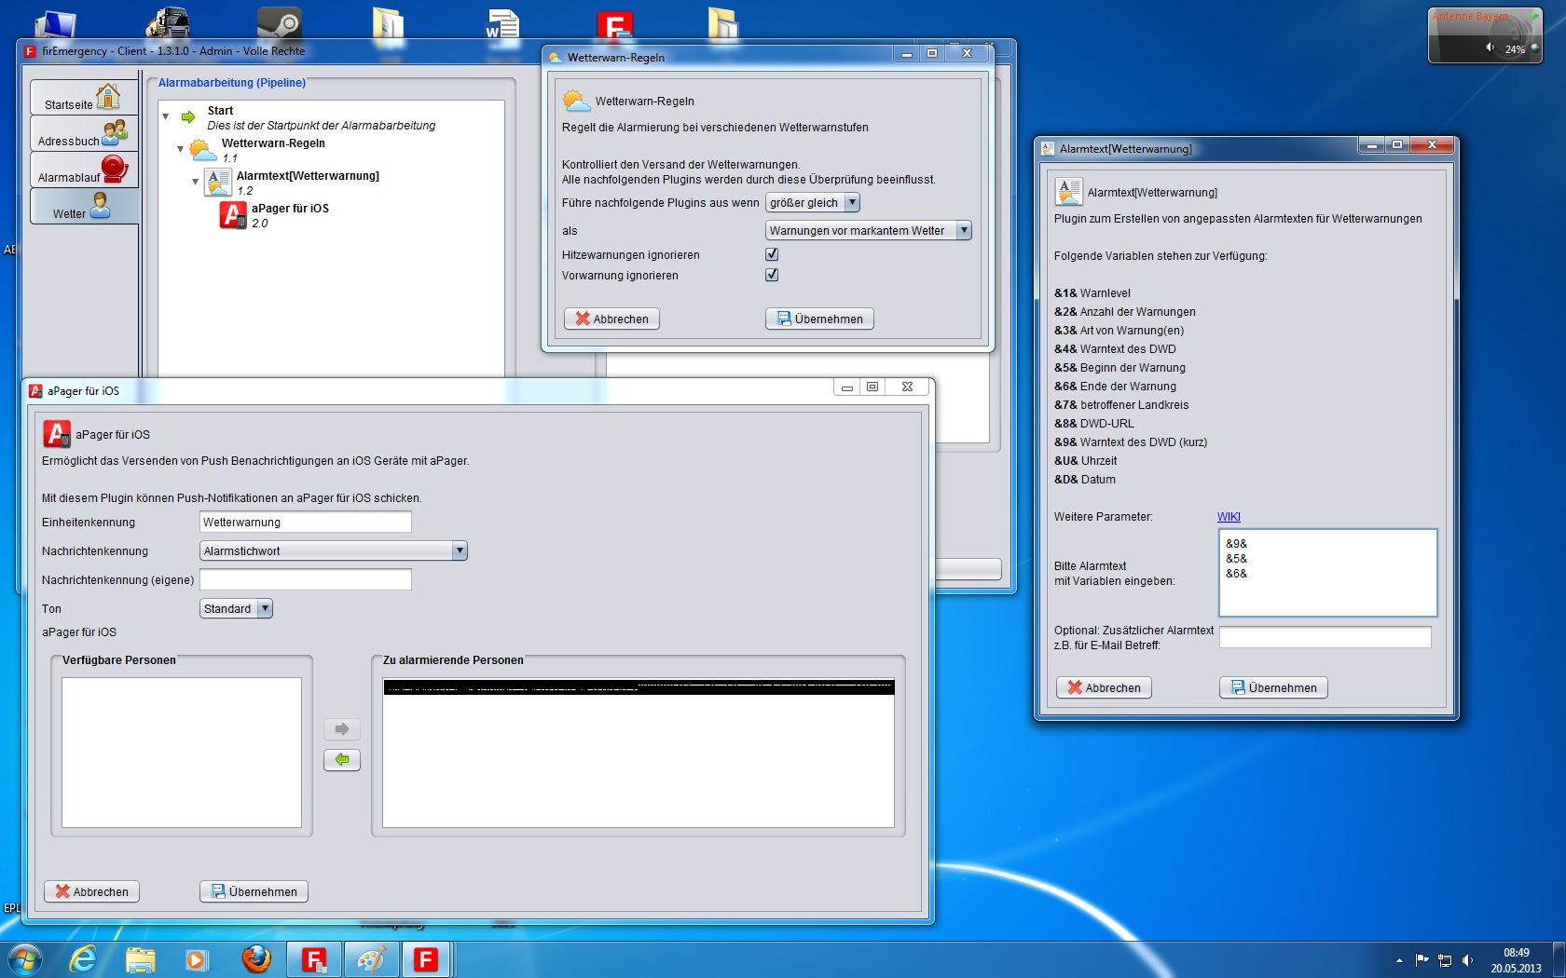This screenshot has height=978, width=1566.
Task: Open Firefox from the taskbar
Action: pyautogui.click(x=256, y=958)
